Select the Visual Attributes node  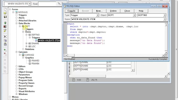tap(26, 91)
